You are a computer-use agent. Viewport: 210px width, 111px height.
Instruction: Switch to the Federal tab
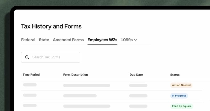[x=28, y=40]
